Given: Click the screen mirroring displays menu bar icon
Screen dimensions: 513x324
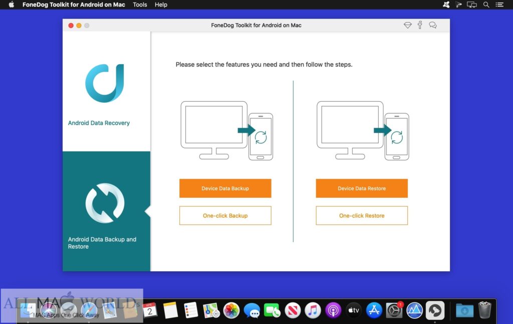Looking at the screenshot, I should point(471,5).
